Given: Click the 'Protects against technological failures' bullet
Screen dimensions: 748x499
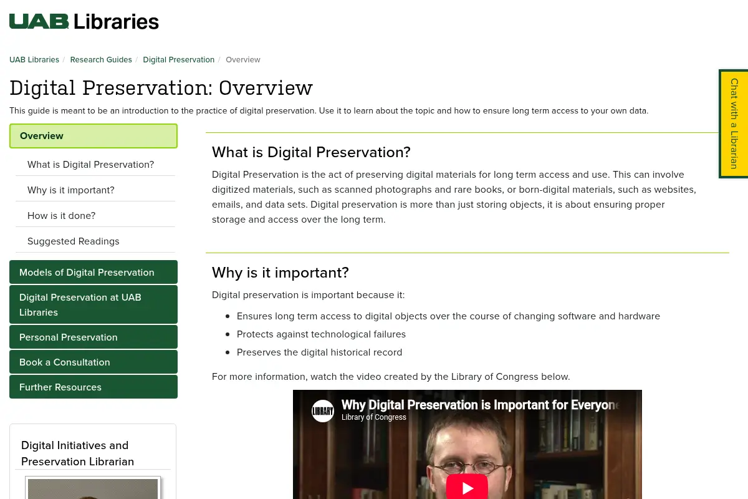Looking at the screenshot, I should 321,334.
